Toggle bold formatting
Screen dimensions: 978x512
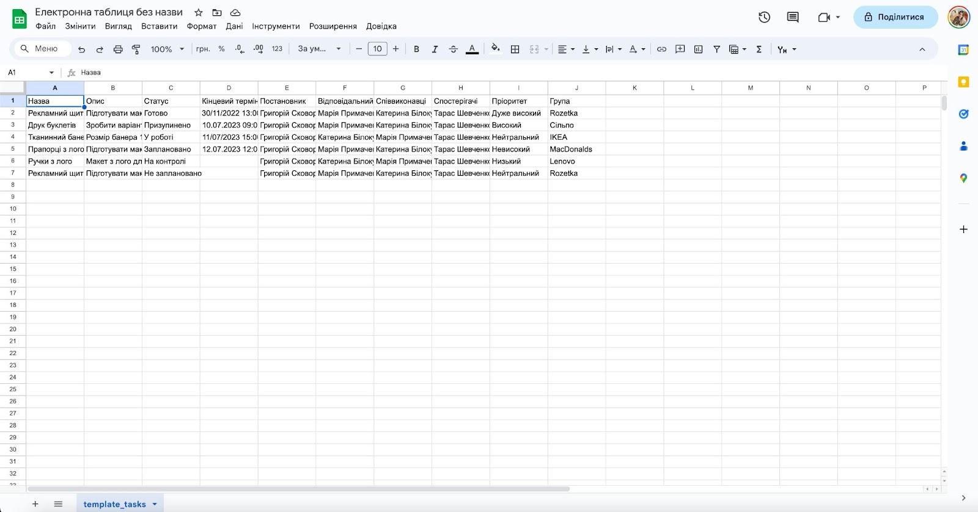point(416,49)
